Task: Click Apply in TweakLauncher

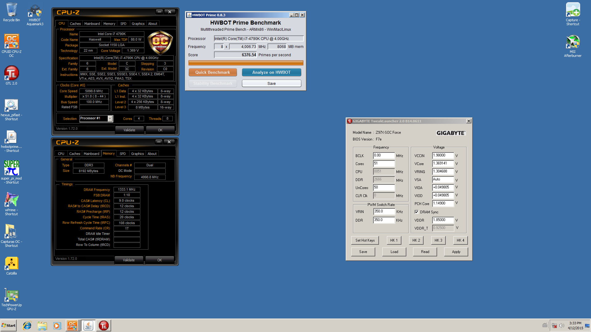Action: coord(456,252)
